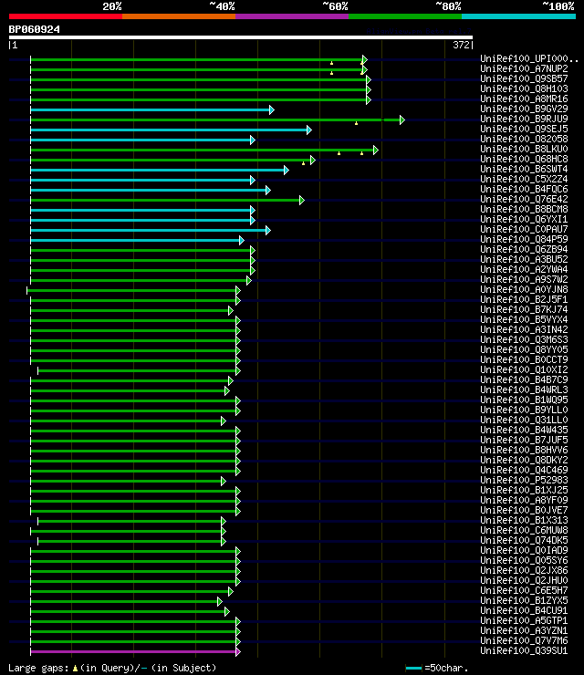Click the arrowhead ending the B1ZYX5 alignment
The height and width of the screenshot is (675, 584).
[220, 601]
